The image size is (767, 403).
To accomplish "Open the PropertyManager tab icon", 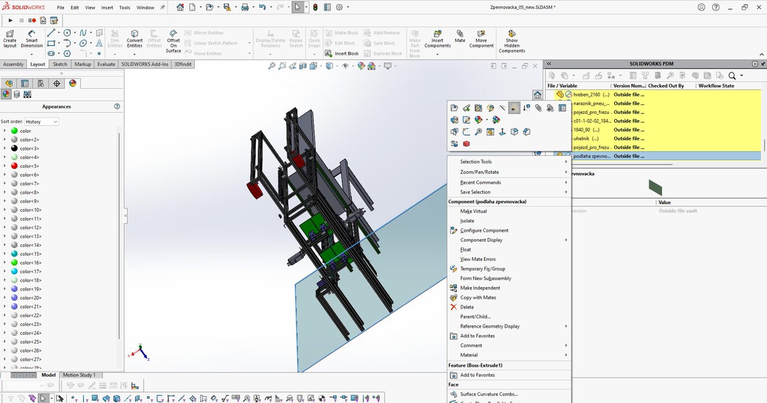I will [x=25, y=83].
